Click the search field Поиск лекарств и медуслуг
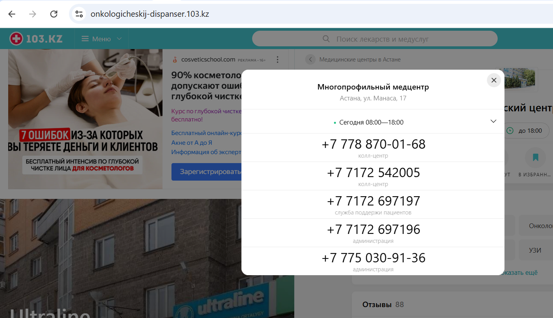The width and height of the screenshot is (553, 318). tap(375, 39)
